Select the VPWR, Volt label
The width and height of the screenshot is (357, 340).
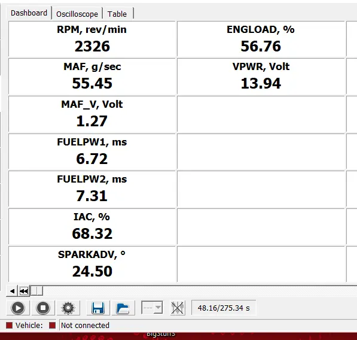click(261, 67)
